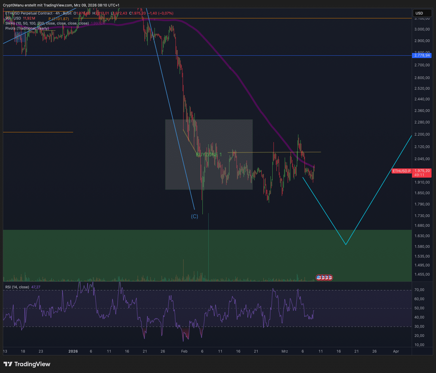Expand the SMAs indicator legend entry
This screenshot has width=436, height=373.
pyautogui.click(x=47, y=23)
